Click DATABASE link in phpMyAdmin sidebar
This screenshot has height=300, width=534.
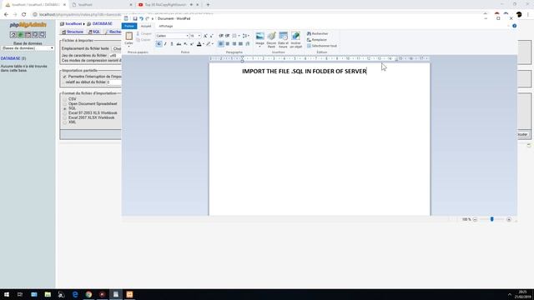10,58
